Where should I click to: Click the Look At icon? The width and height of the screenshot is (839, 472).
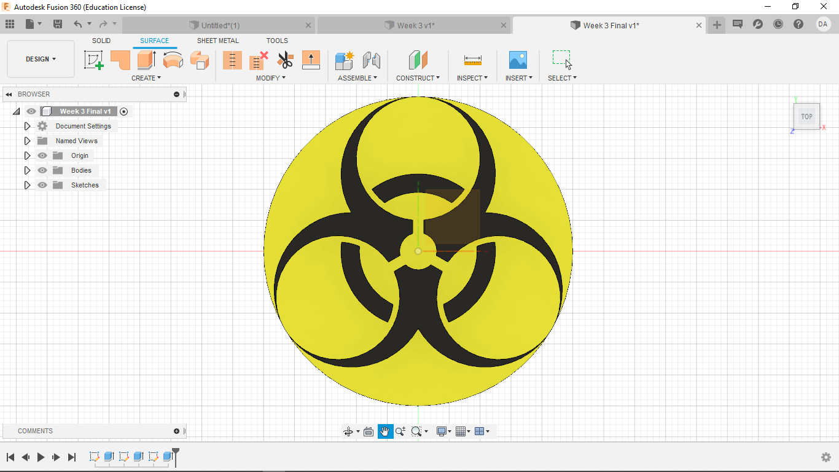tap(369, 431)
